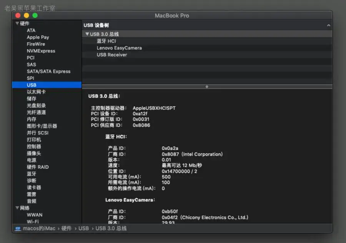Image resolution: width=346 pixels, height=243 pixels.
Task: Click the USB 3.0 总线: details heading
Action: click(x=104, y=96)
